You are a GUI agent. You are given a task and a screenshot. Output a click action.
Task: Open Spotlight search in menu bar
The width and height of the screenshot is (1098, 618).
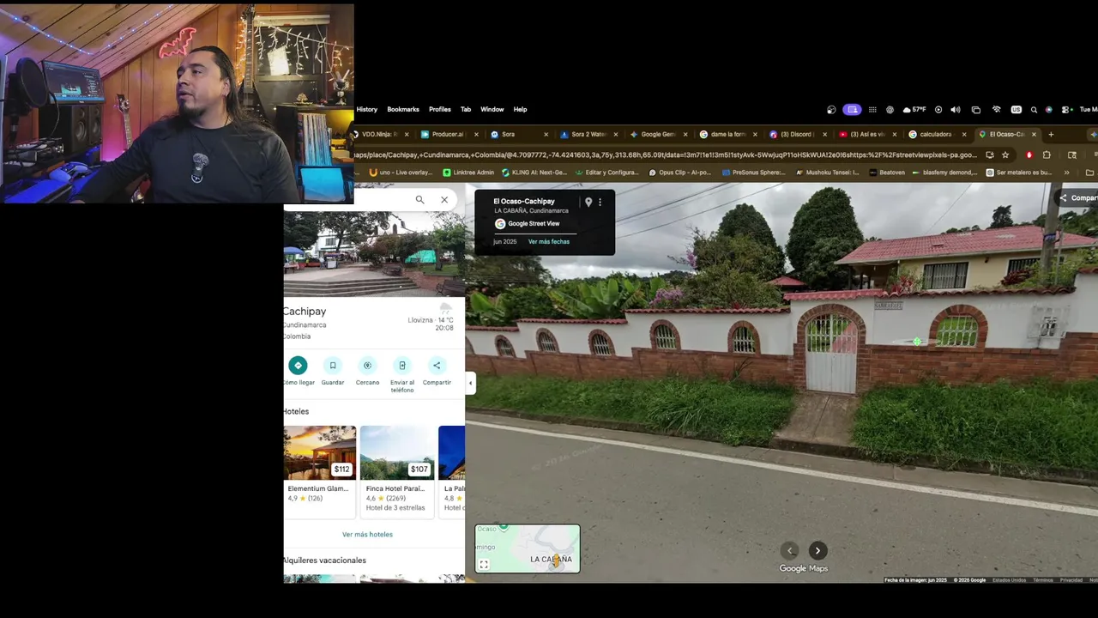tap(1034, 110)
